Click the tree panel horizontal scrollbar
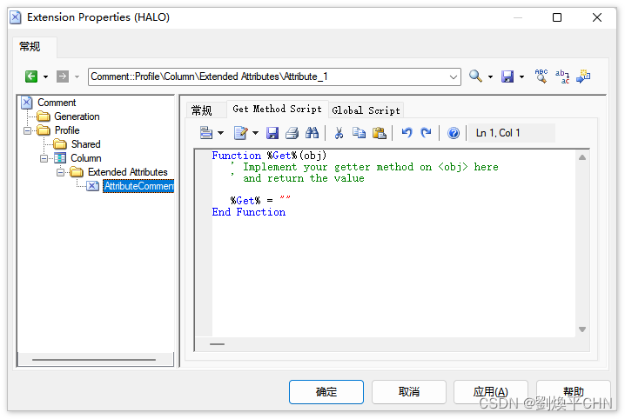This screenshot has height=419, width=625. point(94,359)
